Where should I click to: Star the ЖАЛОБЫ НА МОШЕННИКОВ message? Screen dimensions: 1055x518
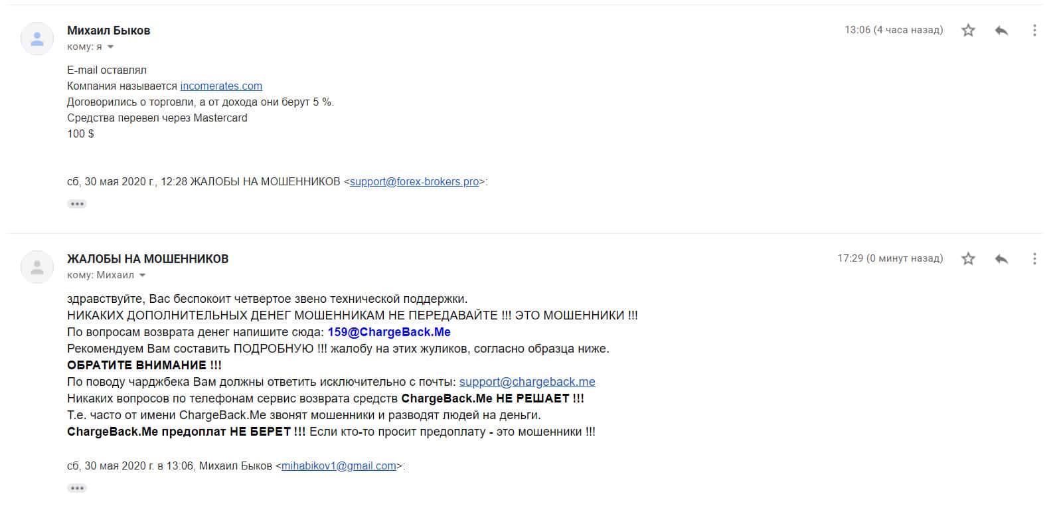pyautogui.click(x=968, y=258)
